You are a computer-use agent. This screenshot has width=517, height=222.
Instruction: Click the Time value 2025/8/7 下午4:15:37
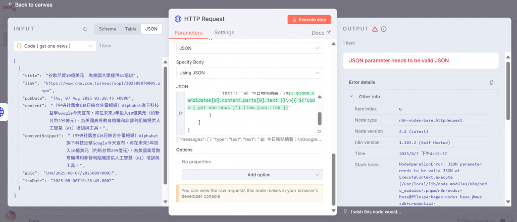click(423, 154)
